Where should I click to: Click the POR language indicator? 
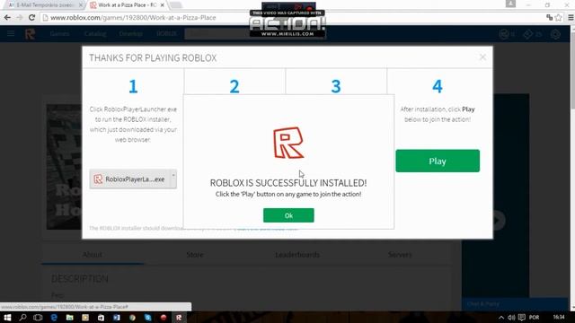[535, 317]
